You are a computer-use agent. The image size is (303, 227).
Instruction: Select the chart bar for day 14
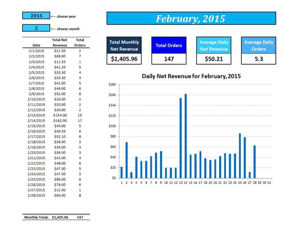pos(186,136)
